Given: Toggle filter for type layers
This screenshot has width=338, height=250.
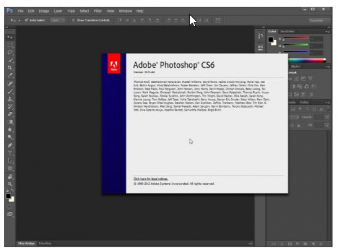Looking at the screenshot, I should click(307, 109).
